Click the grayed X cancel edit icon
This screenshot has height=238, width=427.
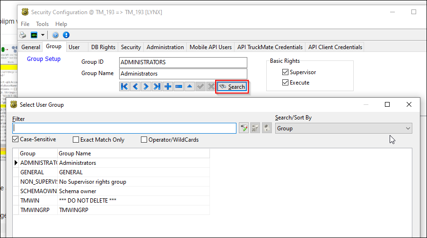(211, 87)
